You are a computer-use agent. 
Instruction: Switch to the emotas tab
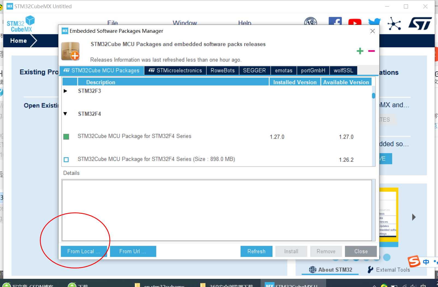click(284, 71)
